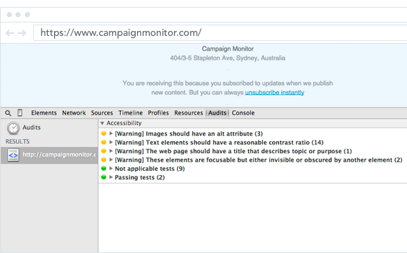This screenshot has height=253, width=407.
Task: Click the Campaign Monitor page heading
Action: 228,48
